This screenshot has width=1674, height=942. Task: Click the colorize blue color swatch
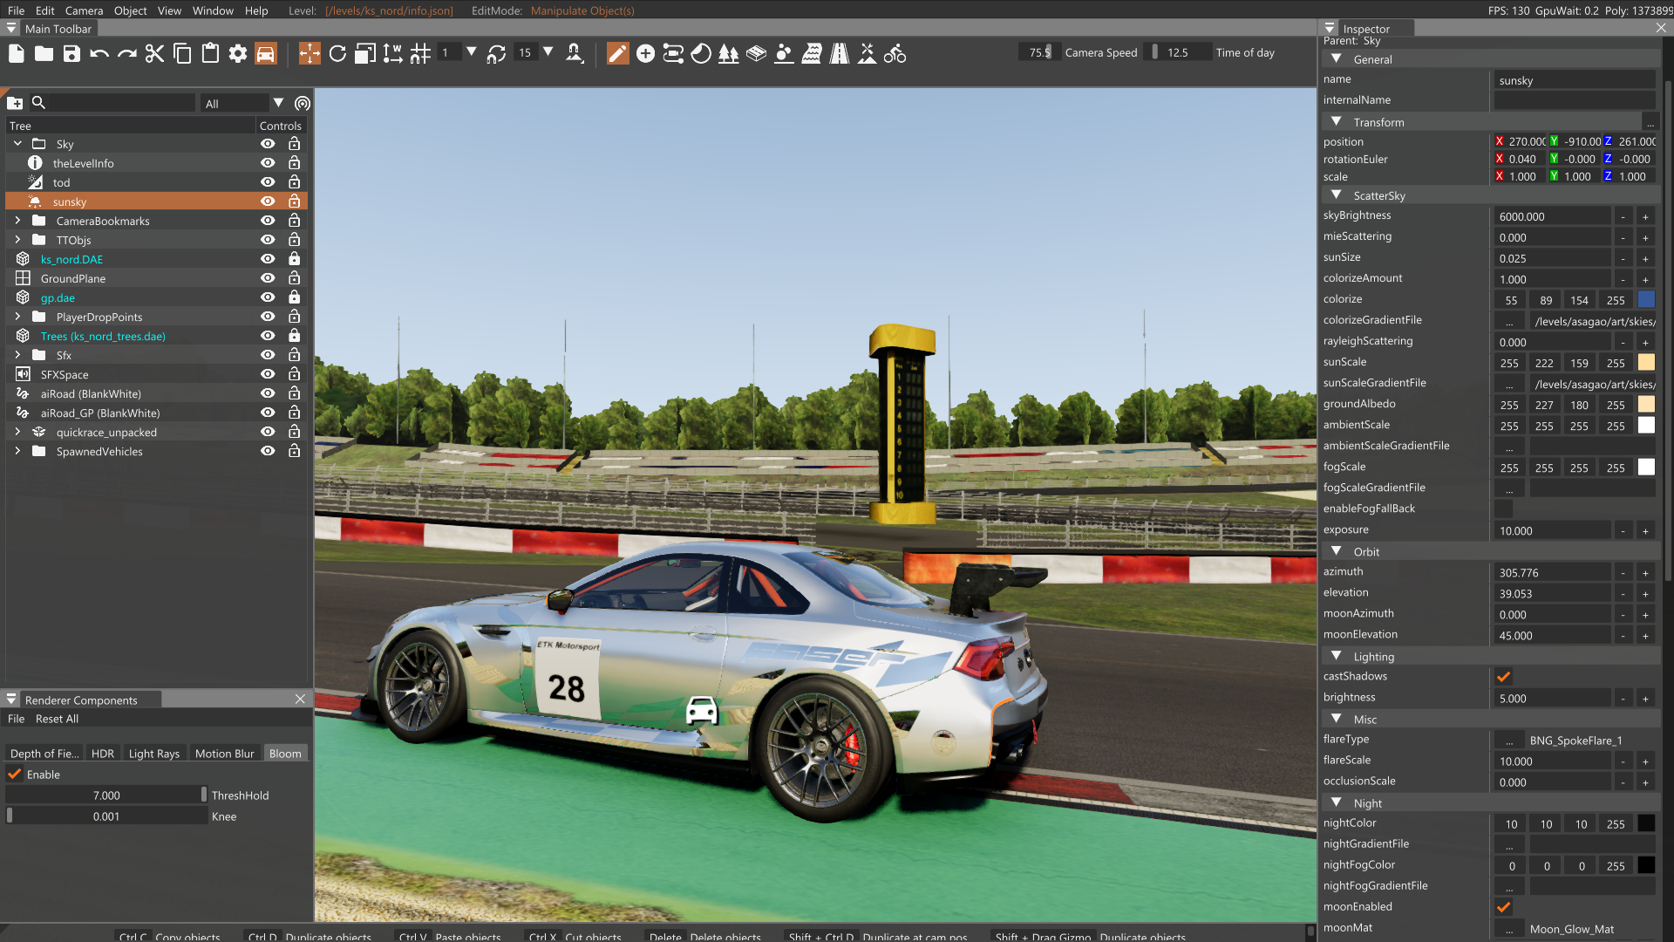click(x=1646, y=300)
